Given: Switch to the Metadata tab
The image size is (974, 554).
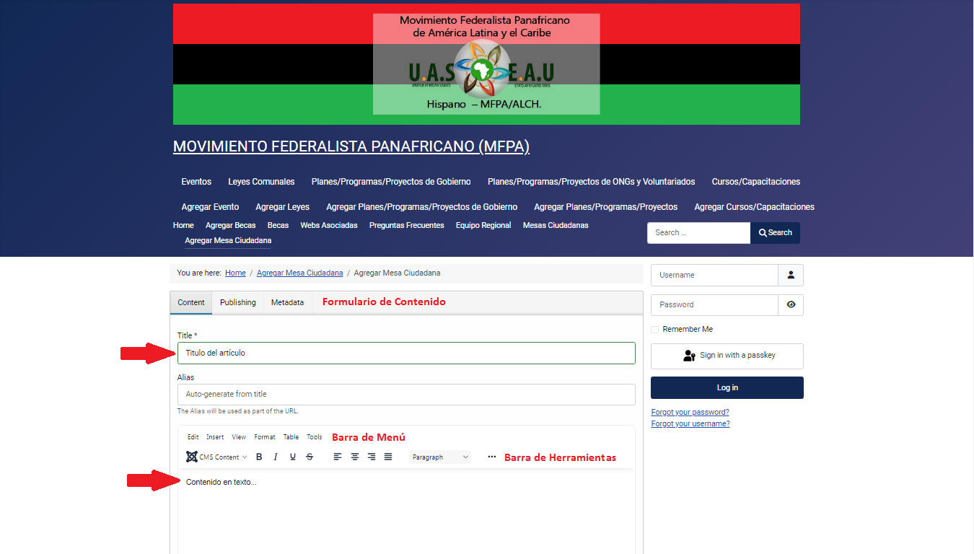Looking at the screenshot, I should [x=287, y=303].
